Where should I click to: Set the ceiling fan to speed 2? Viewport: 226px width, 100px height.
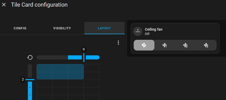coord(185,45)
